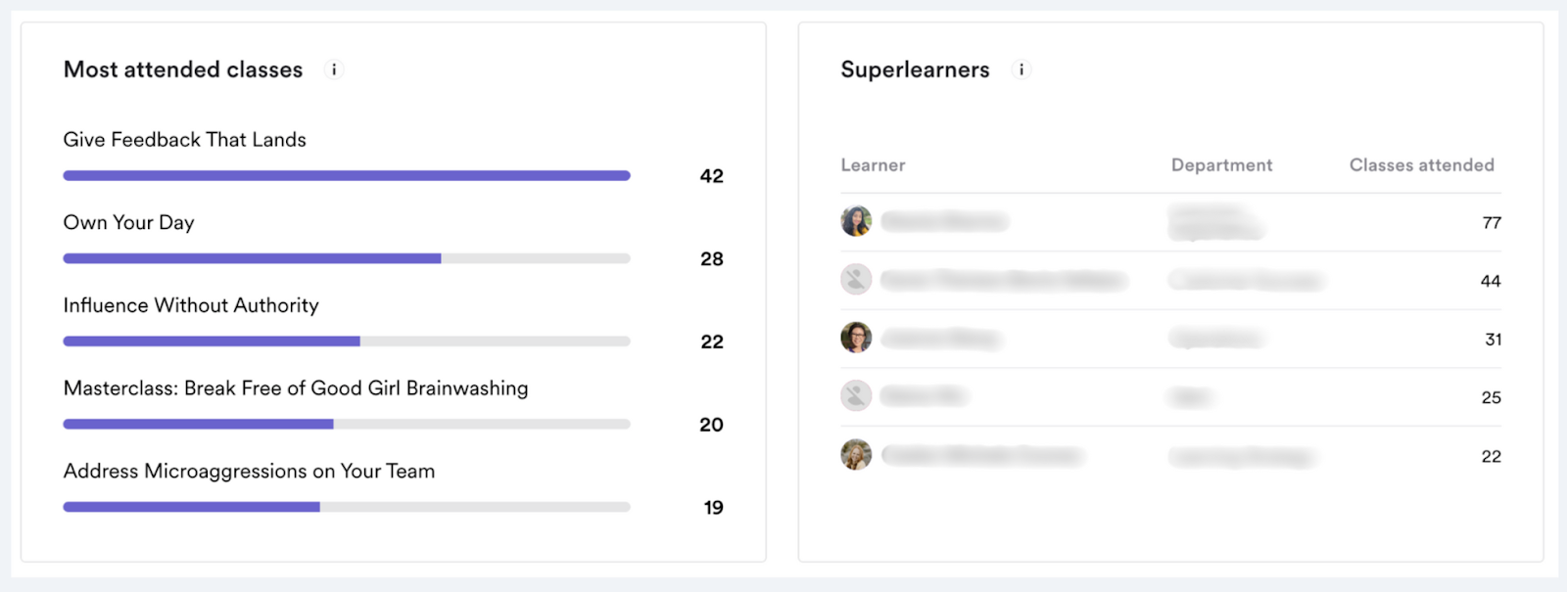Image resolution: width=1567 pixels, height=592 pixels.
Task: Click placeholder avatar for learner with 25 classes
Action: [x=856, y=395]
